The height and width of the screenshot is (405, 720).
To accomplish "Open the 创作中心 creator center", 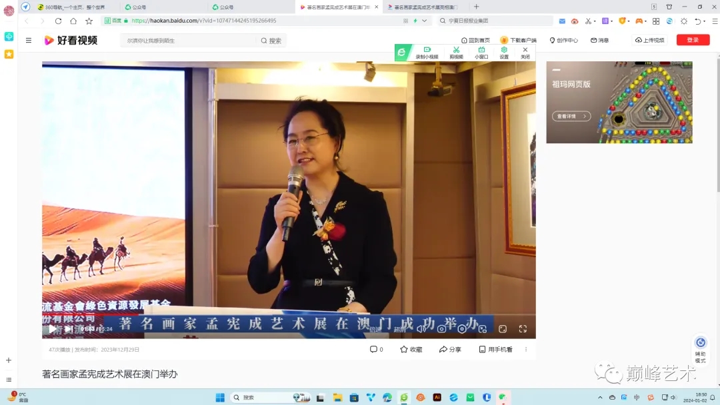I will [563, 39].
